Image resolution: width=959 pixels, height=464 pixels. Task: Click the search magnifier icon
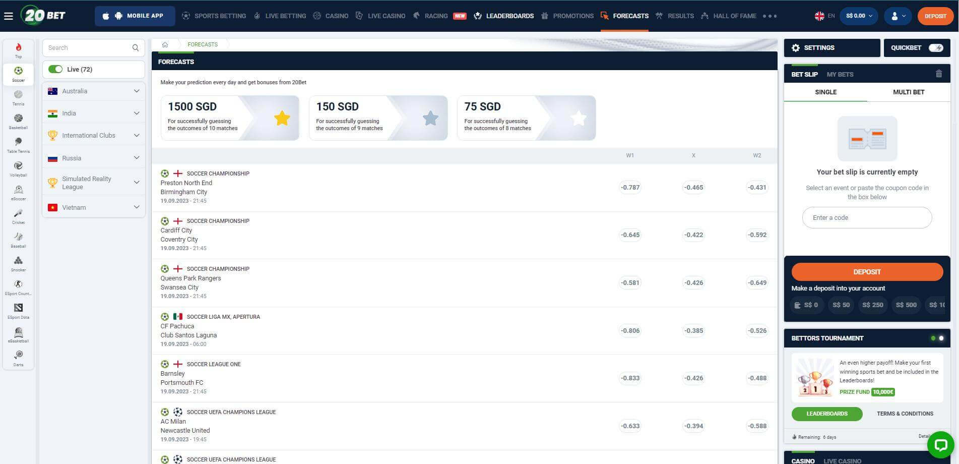point(135,48)
